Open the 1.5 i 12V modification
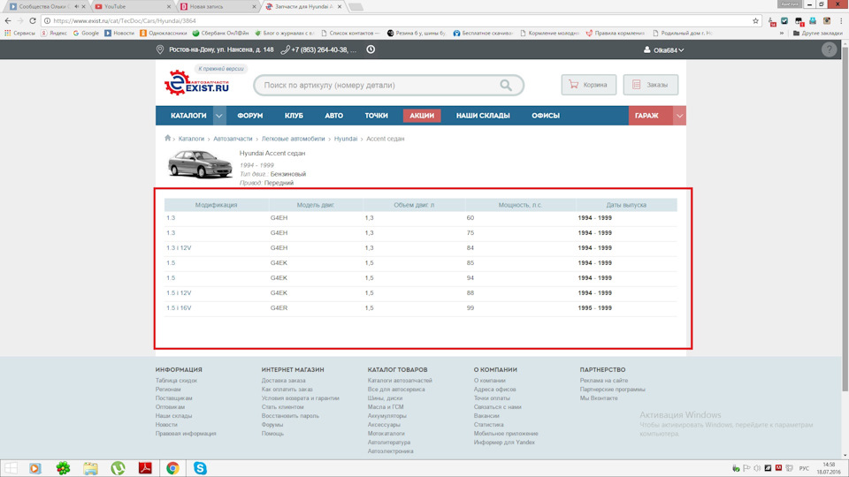Screen dimensions: 849x477 179,292
